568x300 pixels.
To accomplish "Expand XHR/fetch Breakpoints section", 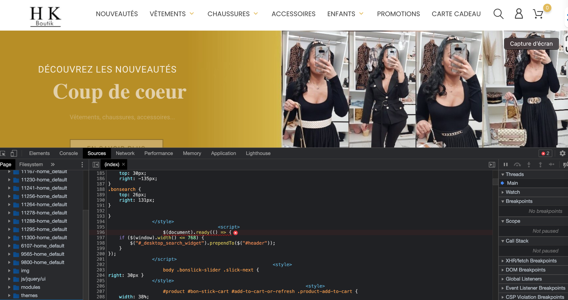I will [503, 261].
